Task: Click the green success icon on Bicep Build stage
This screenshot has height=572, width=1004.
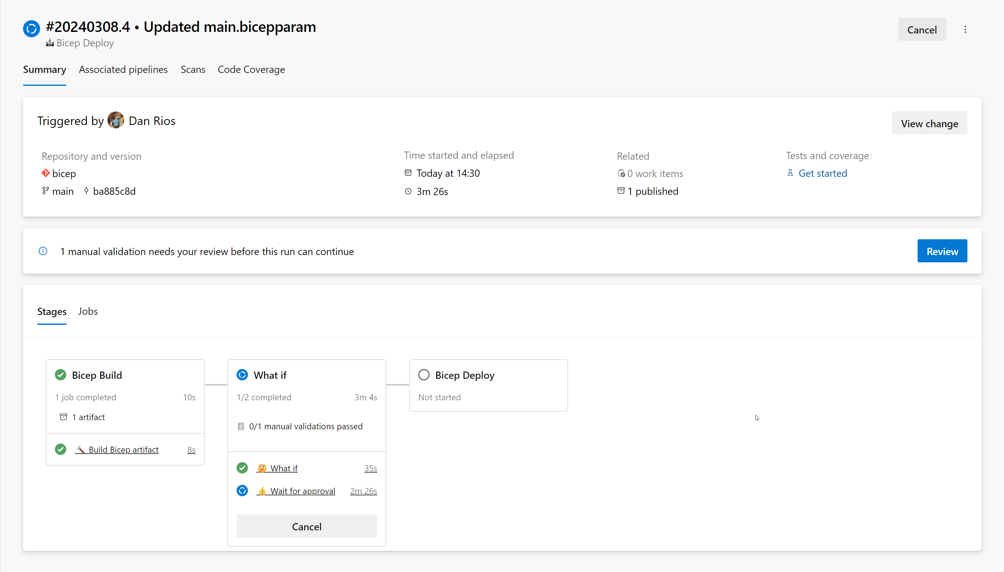Action: (x=61, y=375)
